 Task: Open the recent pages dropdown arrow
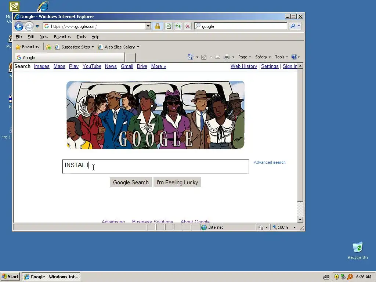click(x=37, y=26)
